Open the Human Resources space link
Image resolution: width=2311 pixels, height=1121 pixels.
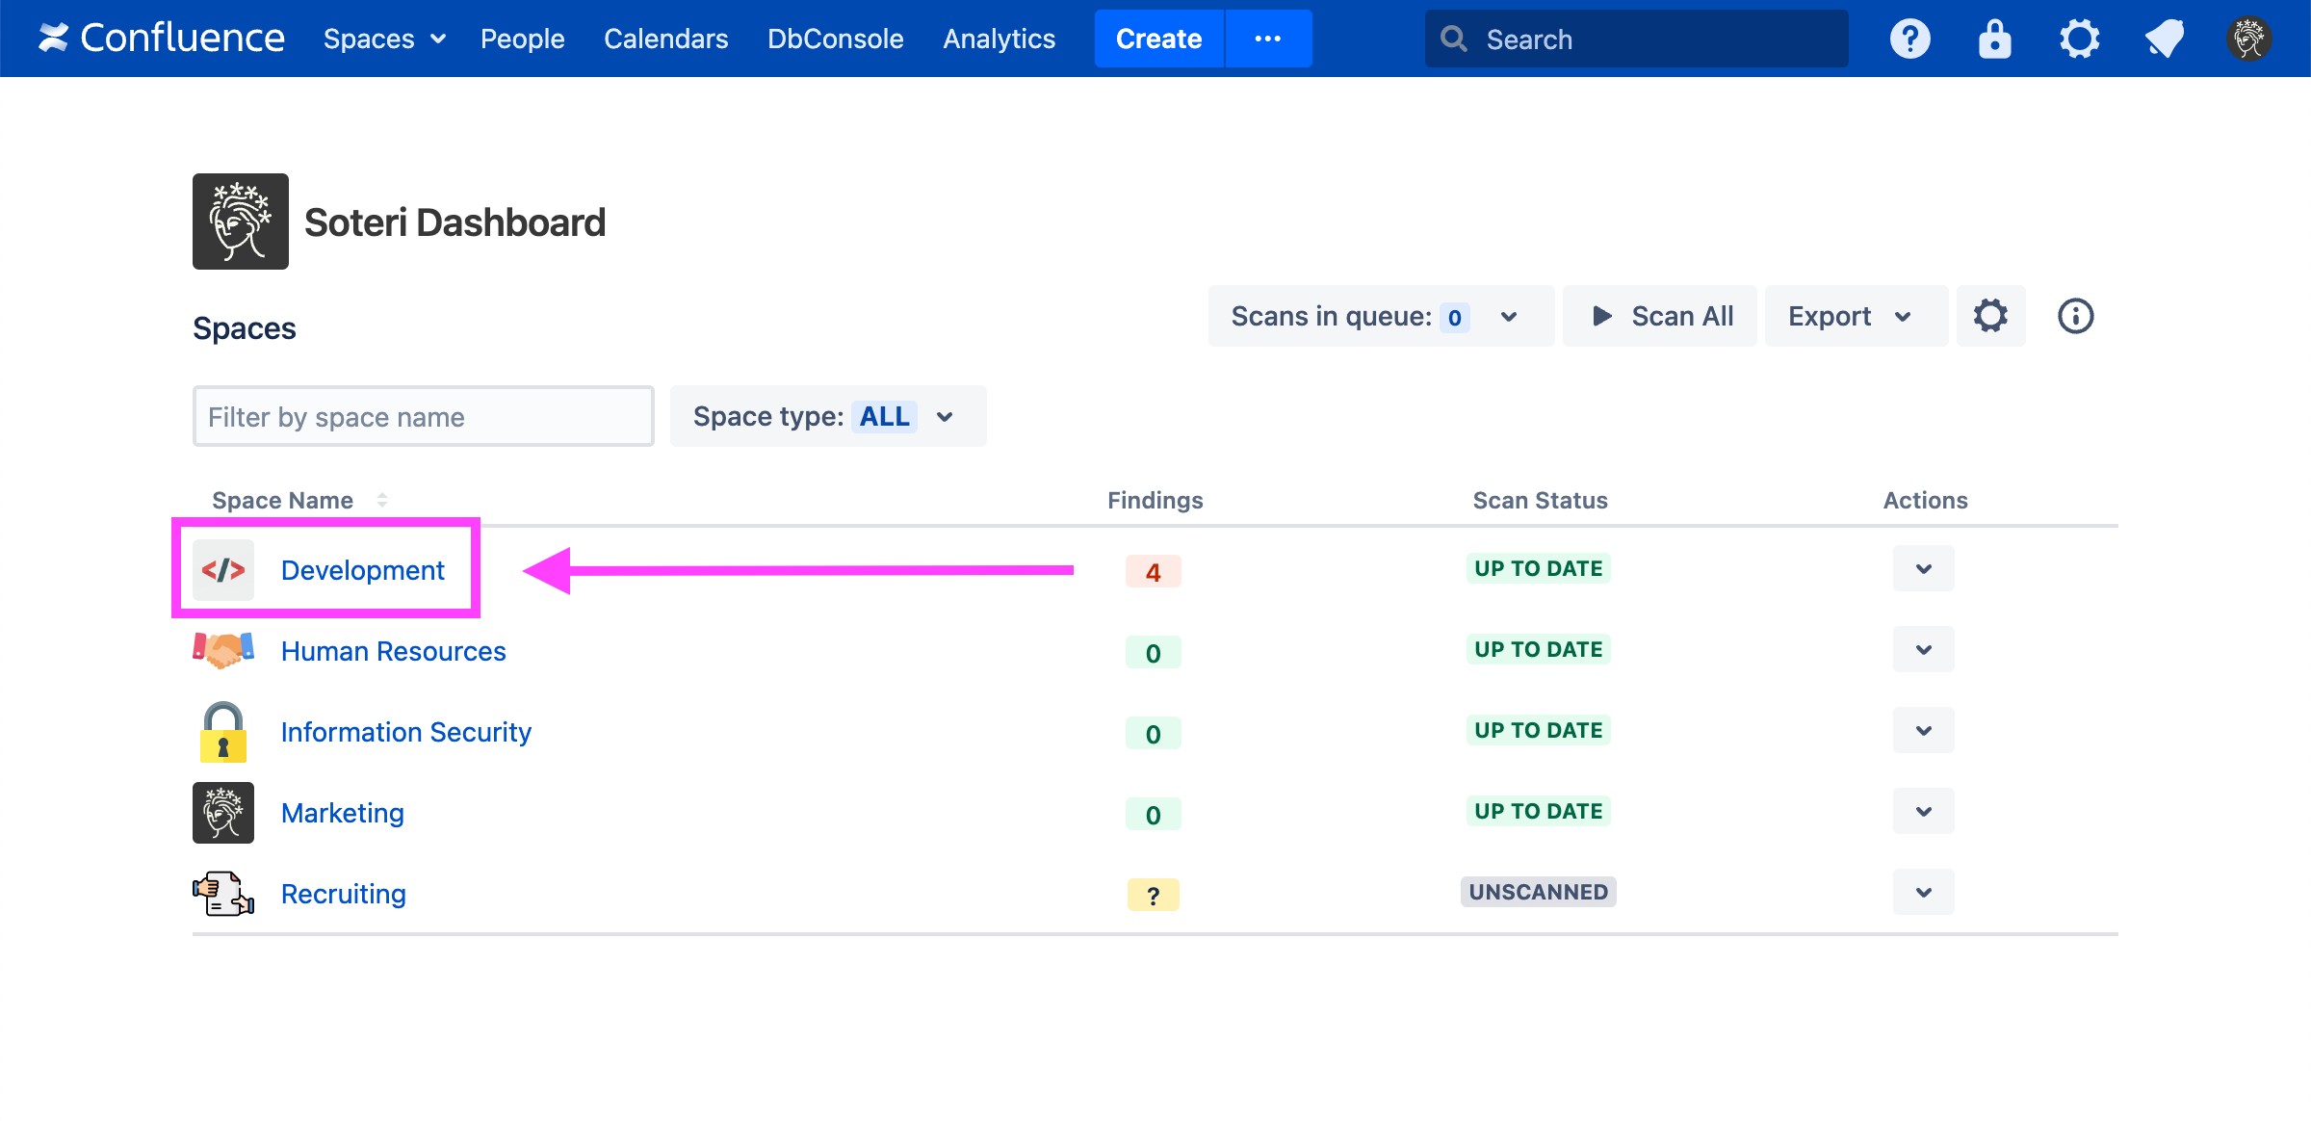(393, 651)
